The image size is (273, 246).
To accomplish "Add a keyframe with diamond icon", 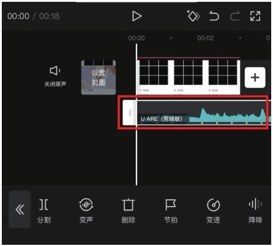I will pyautogui.click(x=193, y=16).
